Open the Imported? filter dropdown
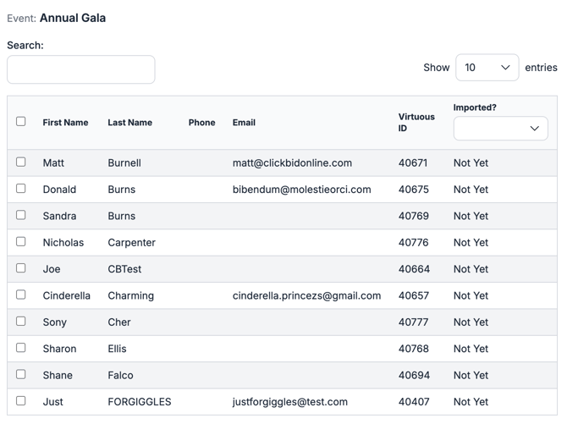 [500, 128]
